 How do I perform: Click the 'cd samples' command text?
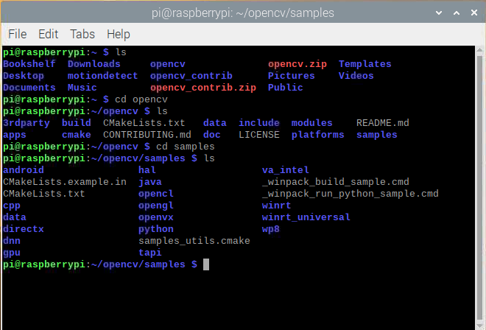click(x=186, y=147)
